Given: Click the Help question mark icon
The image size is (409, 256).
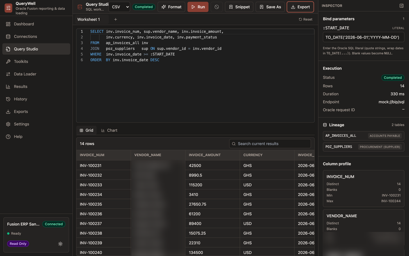Looking at the screenshot, I should coord(8,137).
